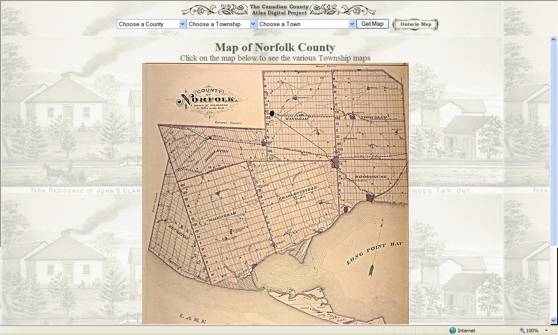Click the scrollbar up arrow
The height and width of the screenshot is (335, 558).
point(553,39)
